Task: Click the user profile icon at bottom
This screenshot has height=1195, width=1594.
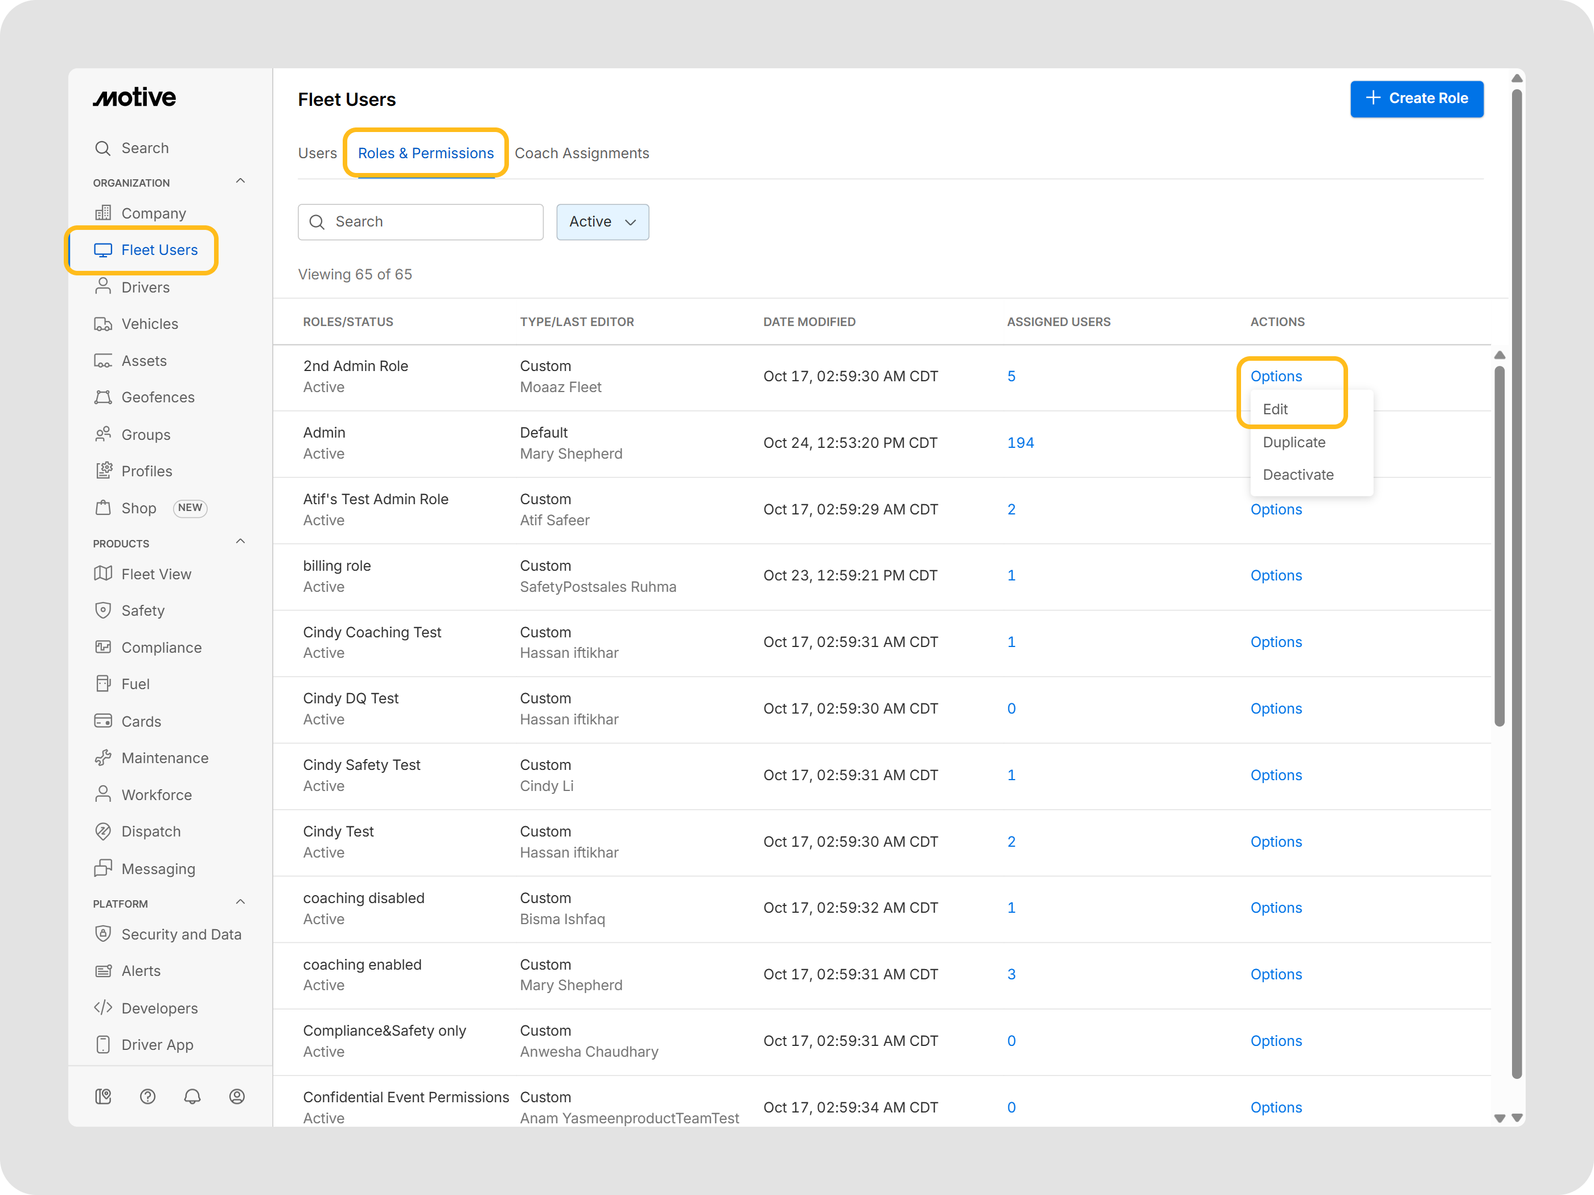Action: click(236, 1095)
